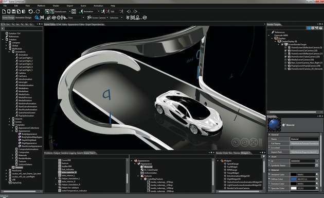Uncheck the HomeScreen CarCamera checkbox
This screenshot has height=198, width=324.
(285, 51)
